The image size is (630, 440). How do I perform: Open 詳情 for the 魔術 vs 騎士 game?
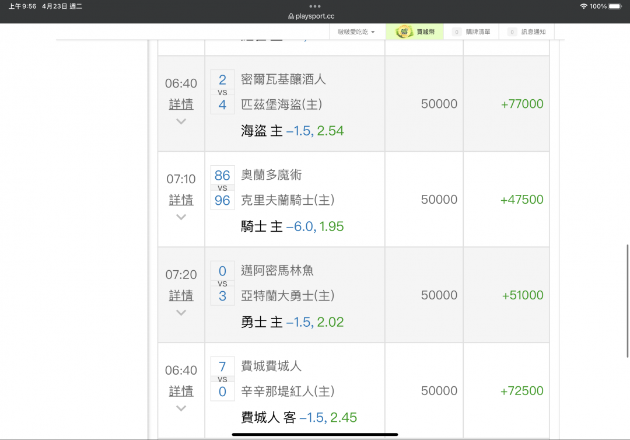(181, 200)
